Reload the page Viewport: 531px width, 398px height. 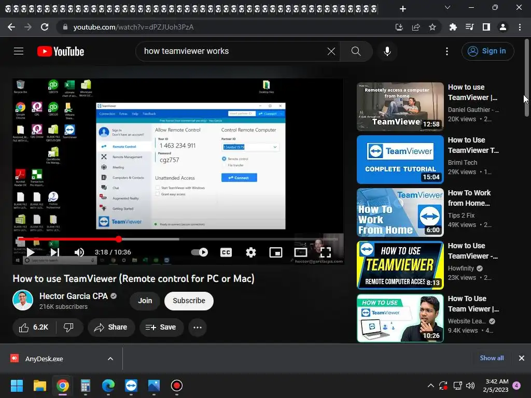(45, 27)
